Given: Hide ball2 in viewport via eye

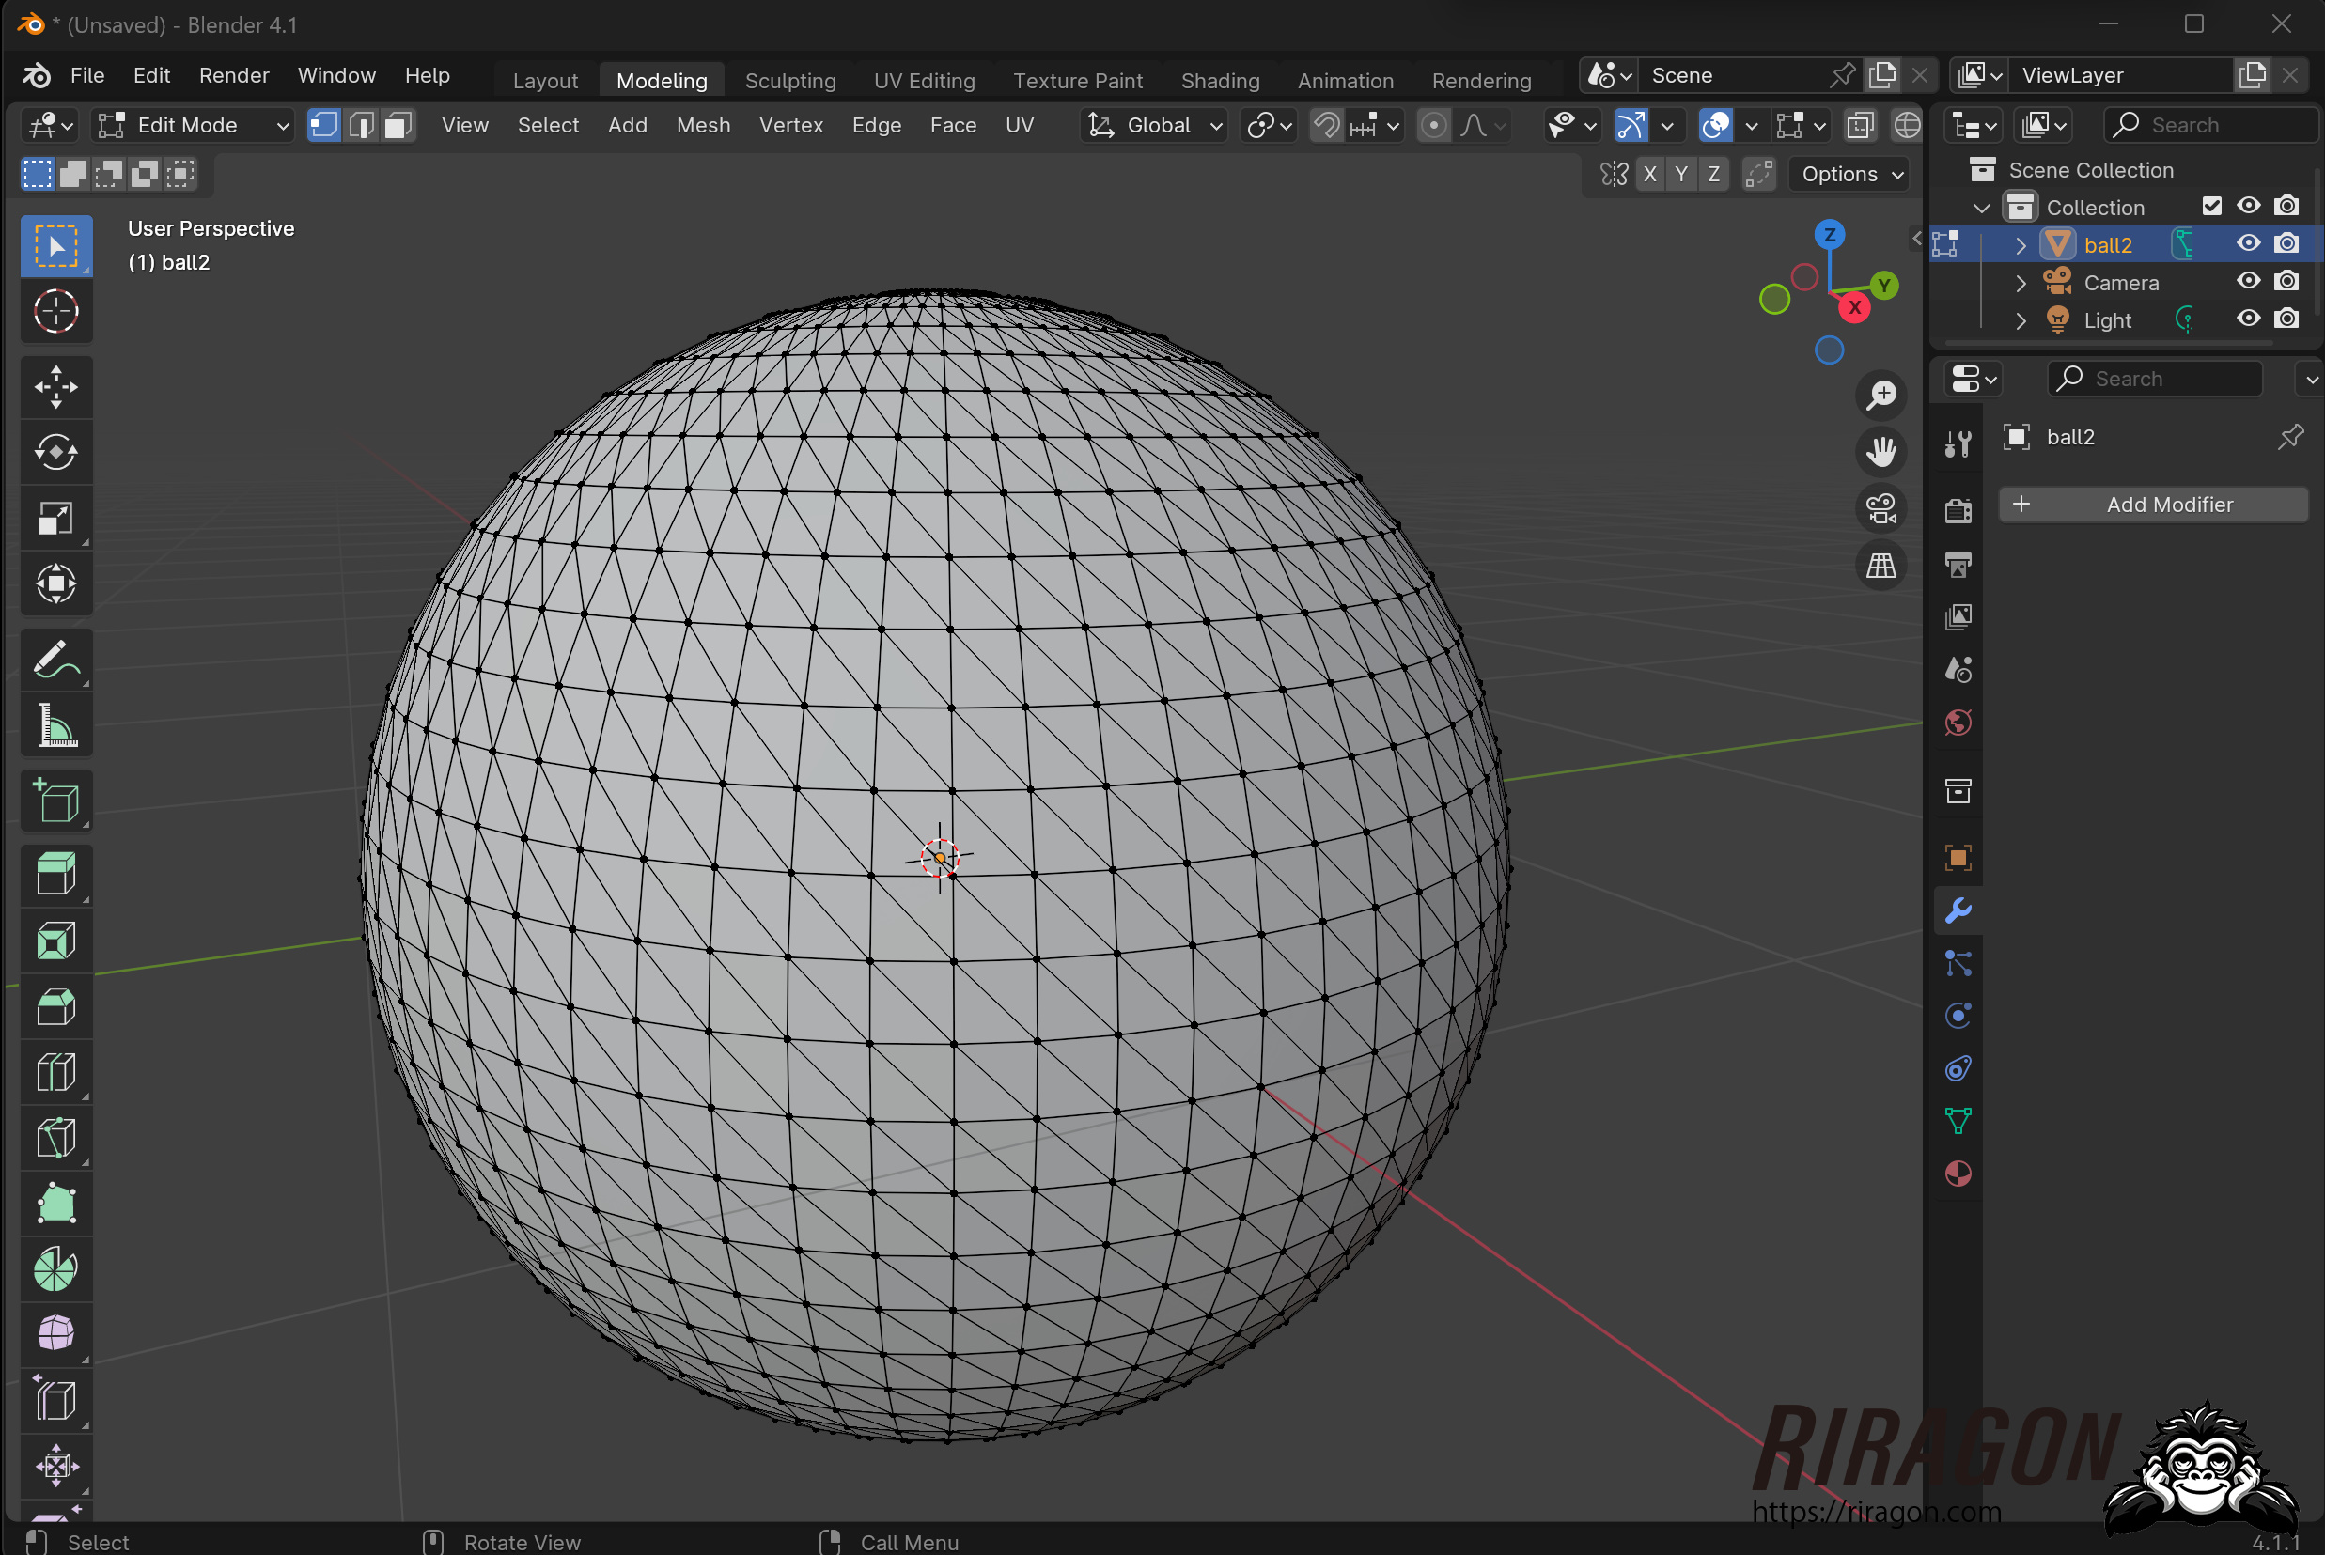Looking at the screenshot, I should click(x=2249, y=244).
